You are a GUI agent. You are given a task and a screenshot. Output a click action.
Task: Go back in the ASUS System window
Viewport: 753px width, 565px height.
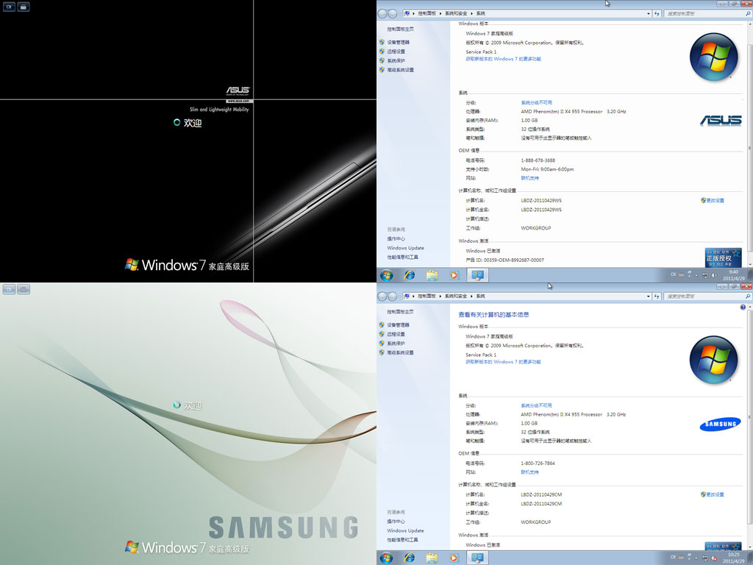pos(382,14)
